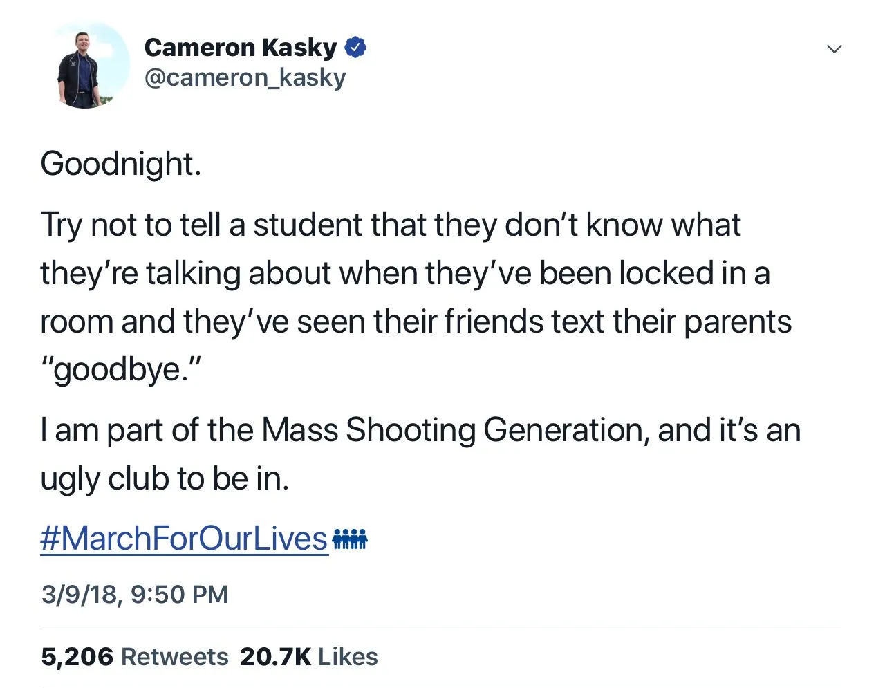Click the 9:50 PM time
Image resolution: width=885 pixels, height=688 pixels.
179,595
